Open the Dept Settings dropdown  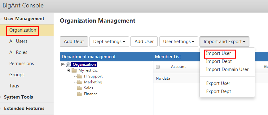(109, 42)
